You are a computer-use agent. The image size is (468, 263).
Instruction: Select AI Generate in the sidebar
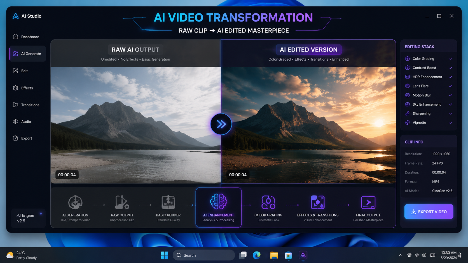pos(27,54)
